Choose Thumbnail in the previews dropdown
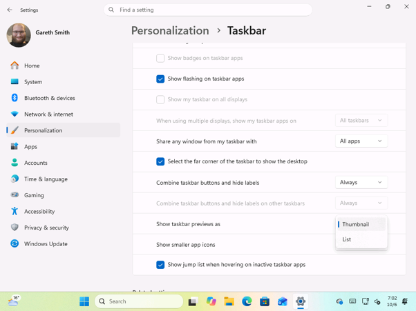The width and height of the screenshot is (416, 311). (361, 224)
